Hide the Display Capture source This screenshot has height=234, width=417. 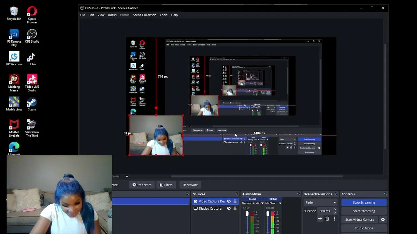pos(229,209)
